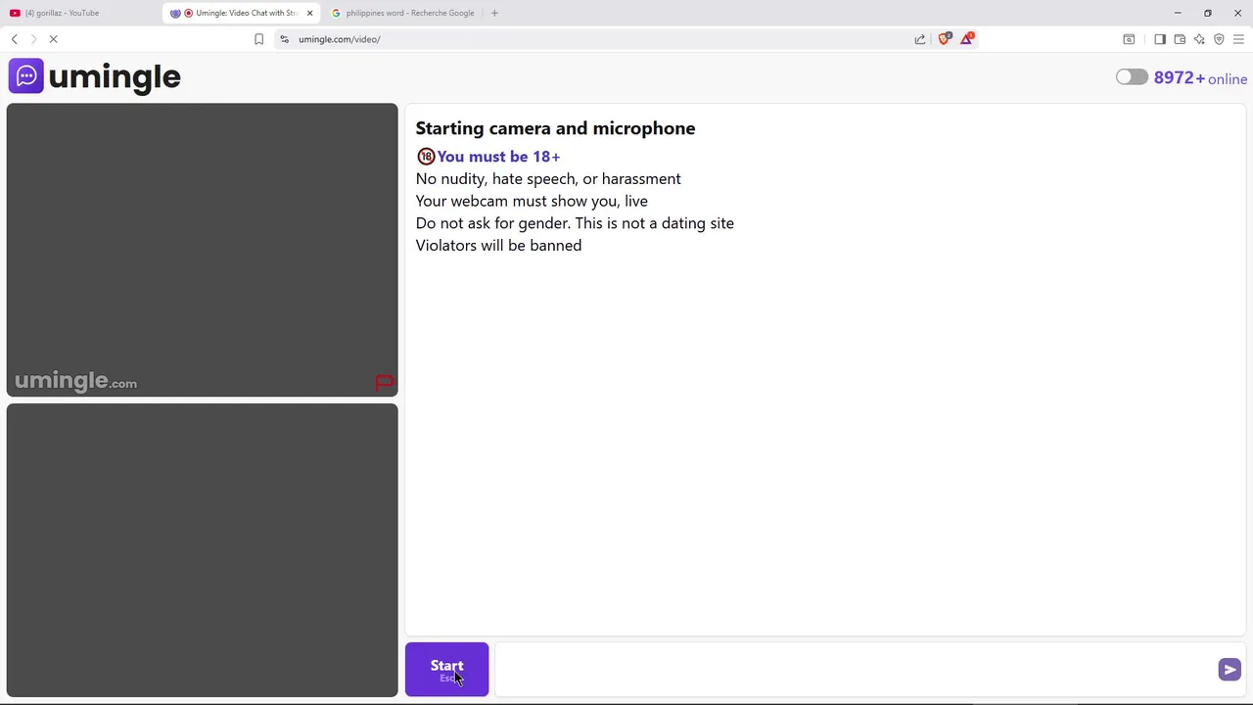This screenshot has width=1253, height=705.
Task: Open a new browser tab
Action: click(494, 13)
